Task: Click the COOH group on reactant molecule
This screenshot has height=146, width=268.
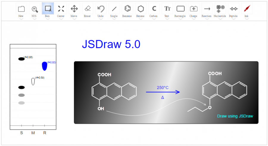Action: (105, 75)
